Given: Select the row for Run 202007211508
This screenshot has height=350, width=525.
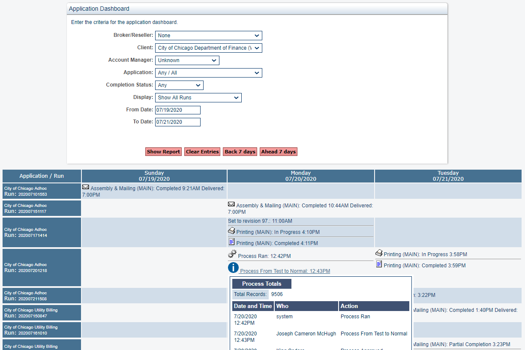Looking at the screenshot, I should (42, 296).
